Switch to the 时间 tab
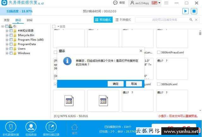 click(29, 20)
